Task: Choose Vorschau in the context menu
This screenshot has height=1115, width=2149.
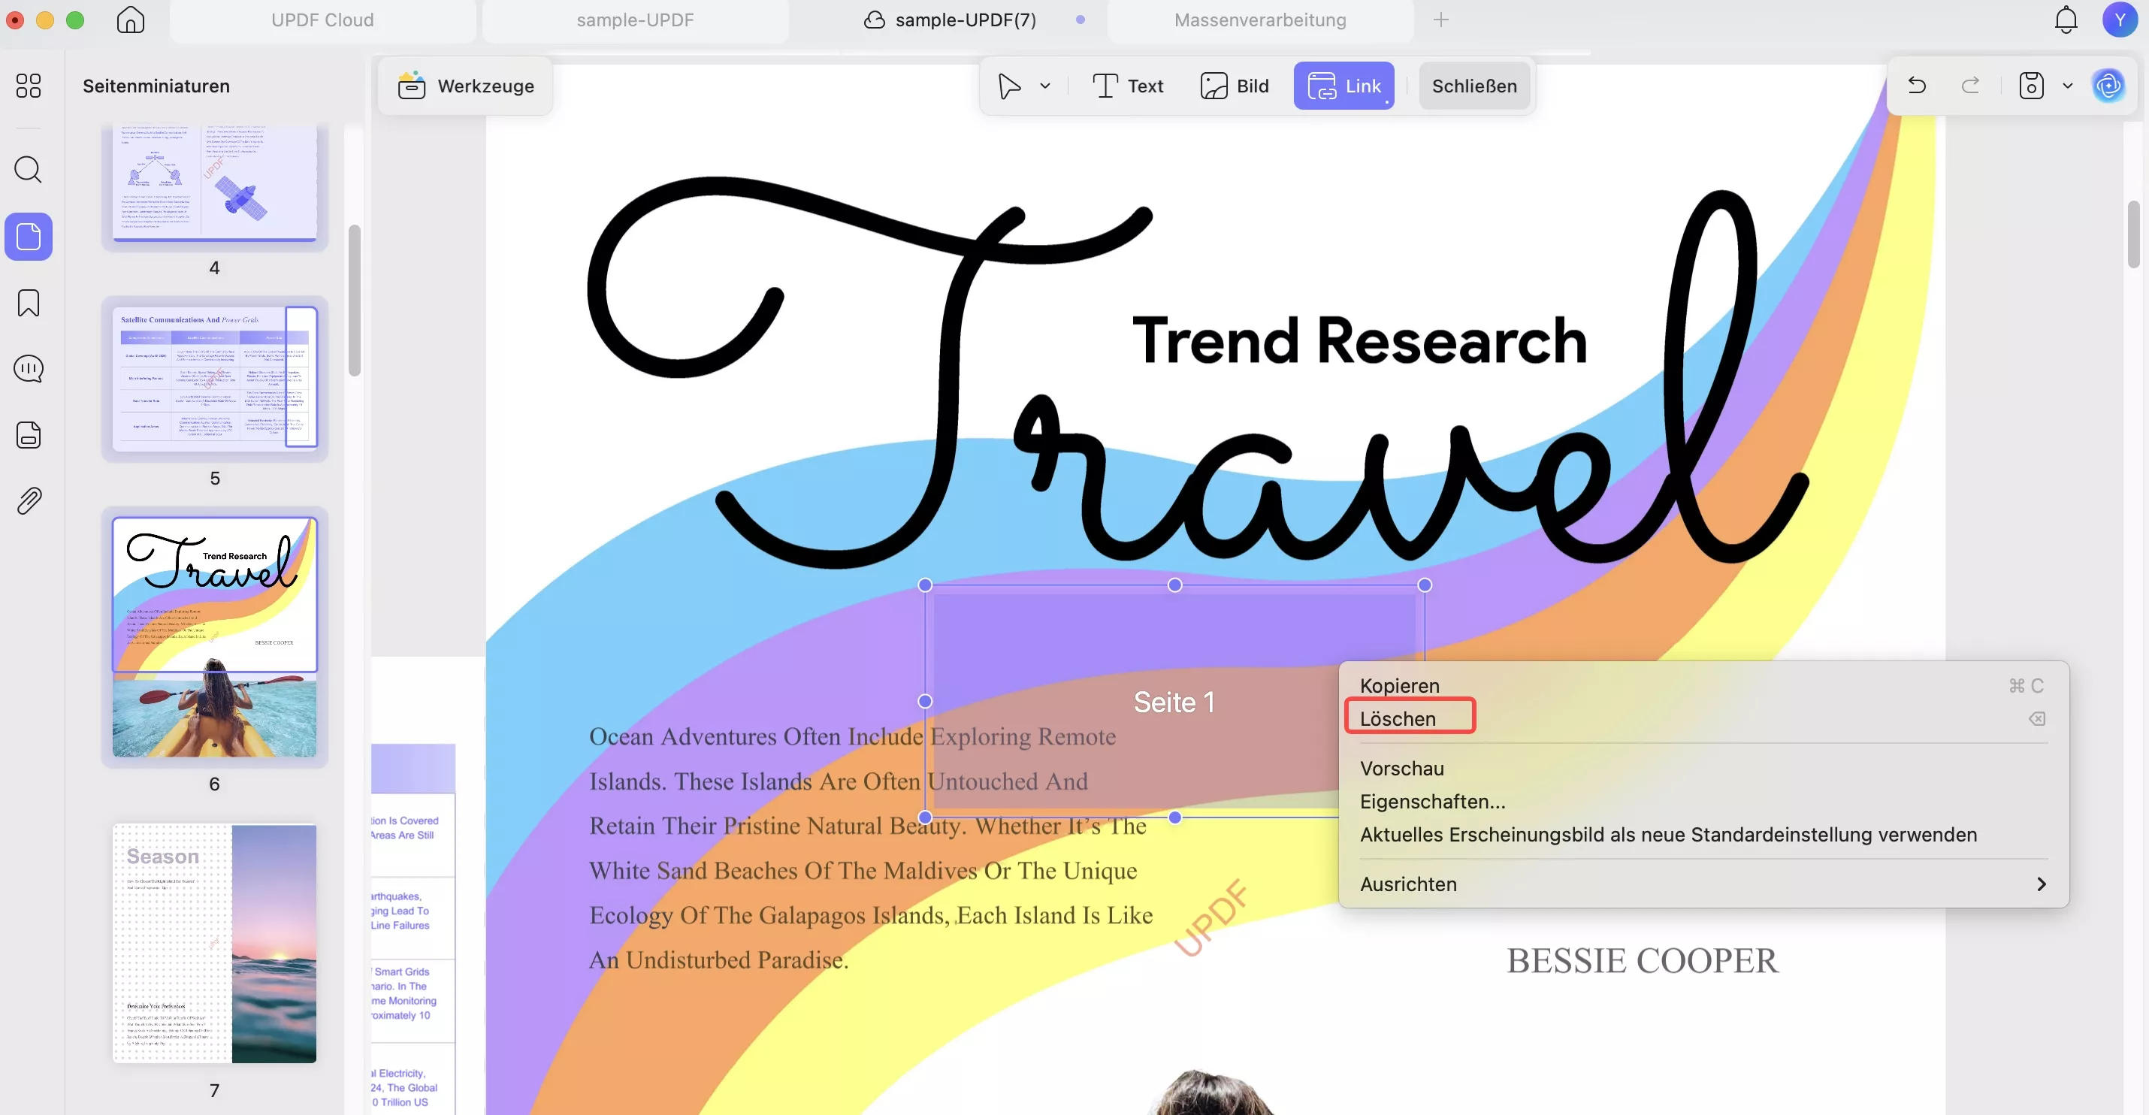Action: [x=1703, y=768]
